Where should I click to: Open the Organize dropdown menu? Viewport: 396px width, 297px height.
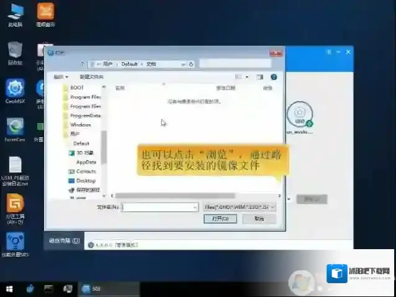pos(60,76)
